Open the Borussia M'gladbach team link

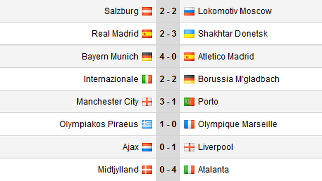point(238,79)
